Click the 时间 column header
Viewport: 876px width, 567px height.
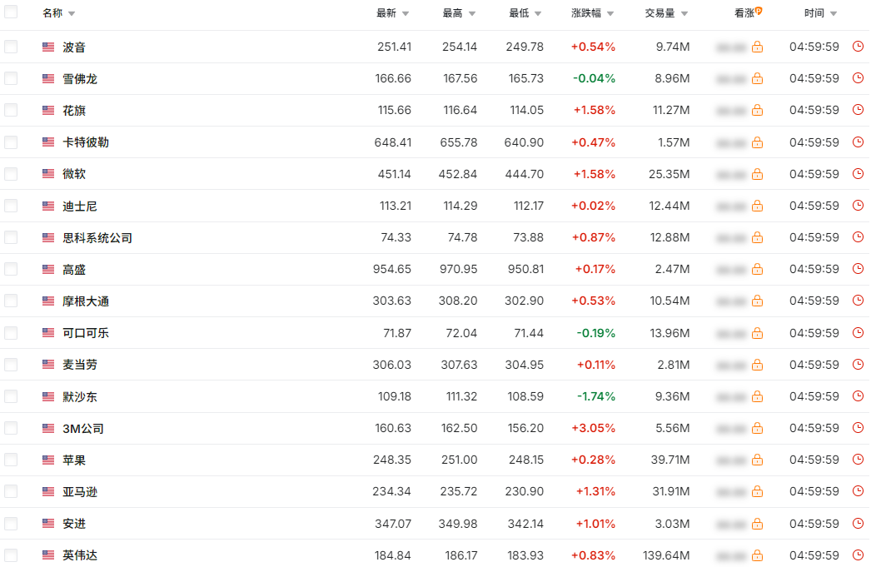click(814, 13)
